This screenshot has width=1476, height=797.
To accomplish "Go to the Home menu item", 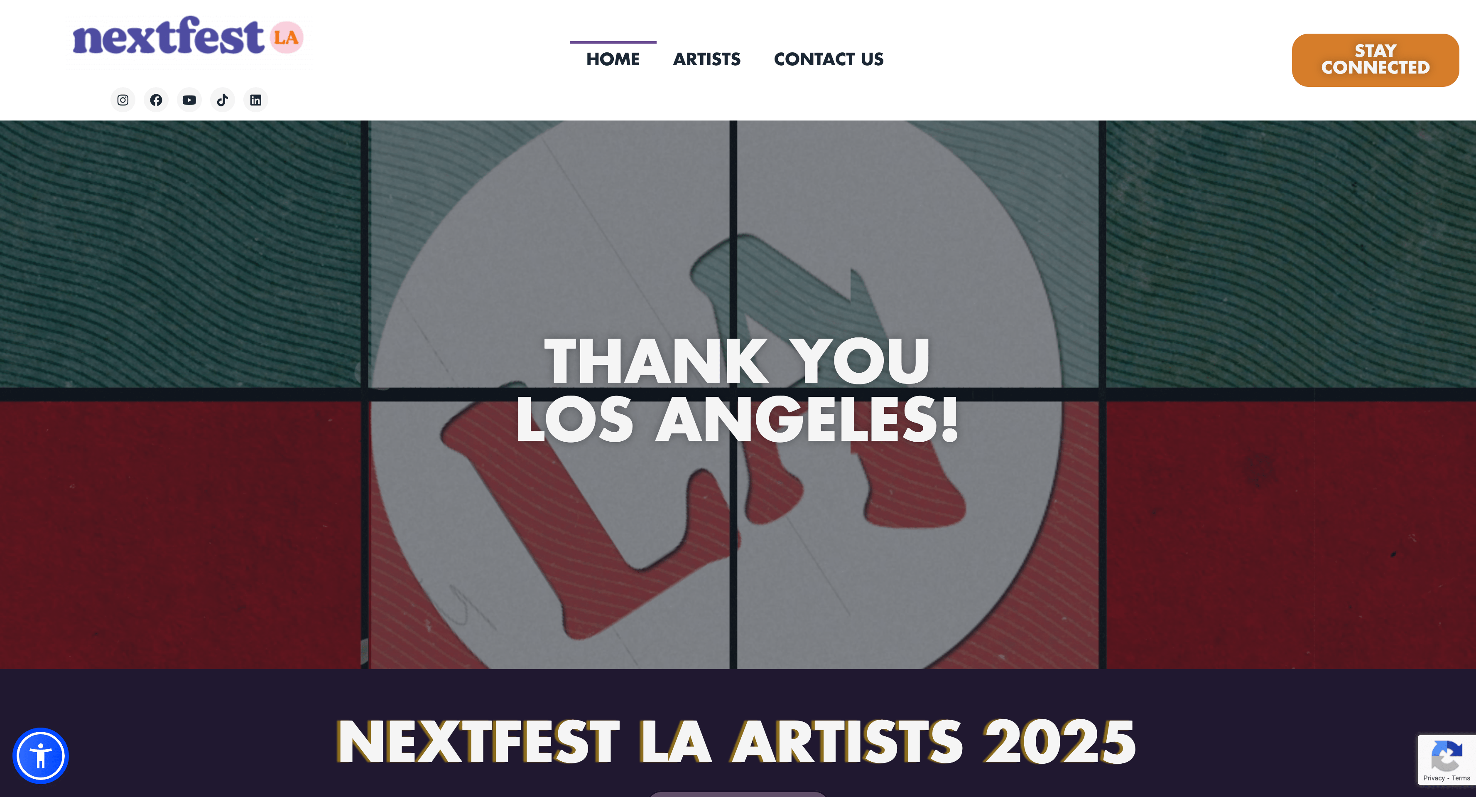I will 613,59.
